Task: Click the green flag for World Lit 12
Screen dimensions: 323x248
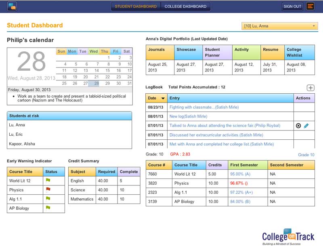Action: click(x=48, y=181)
